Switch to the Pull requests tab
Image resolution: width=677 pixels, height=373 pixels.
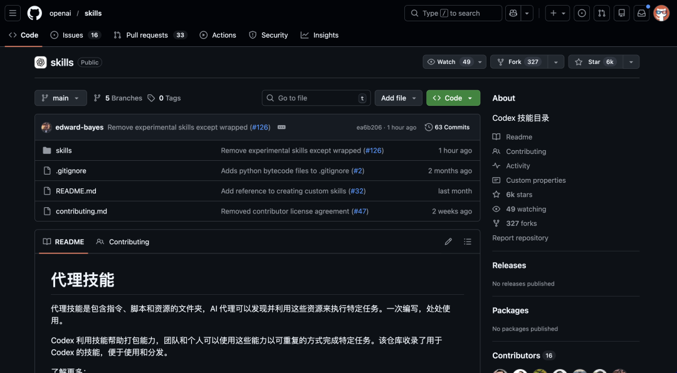click(x=150, y=35)
